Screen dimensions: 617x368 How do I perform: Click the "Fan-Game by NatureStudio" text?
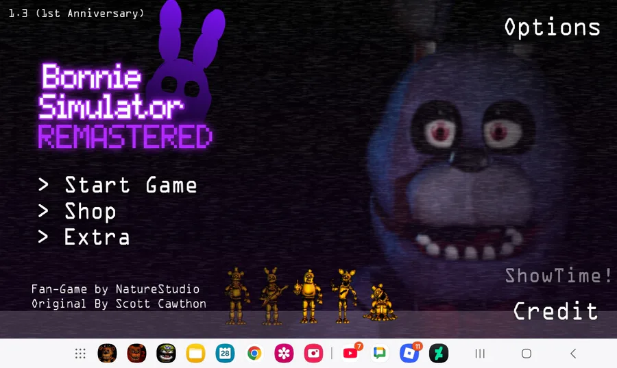[x=115, y=289]
